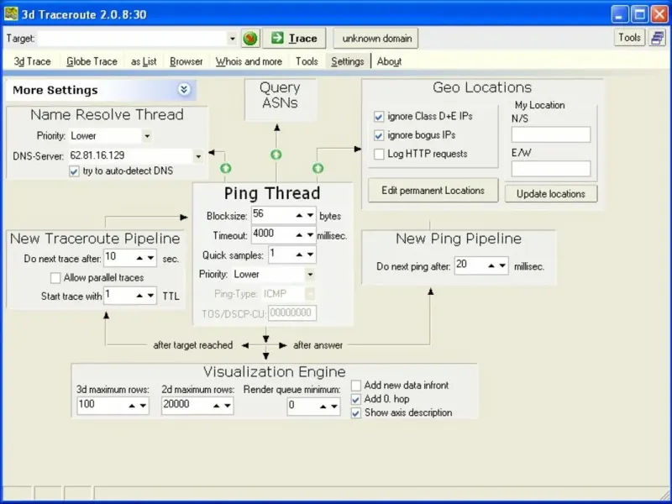The width and height of the screenshot is (672, 504).
Task: Click Update locations button
Action: click(x=551, y=194)
